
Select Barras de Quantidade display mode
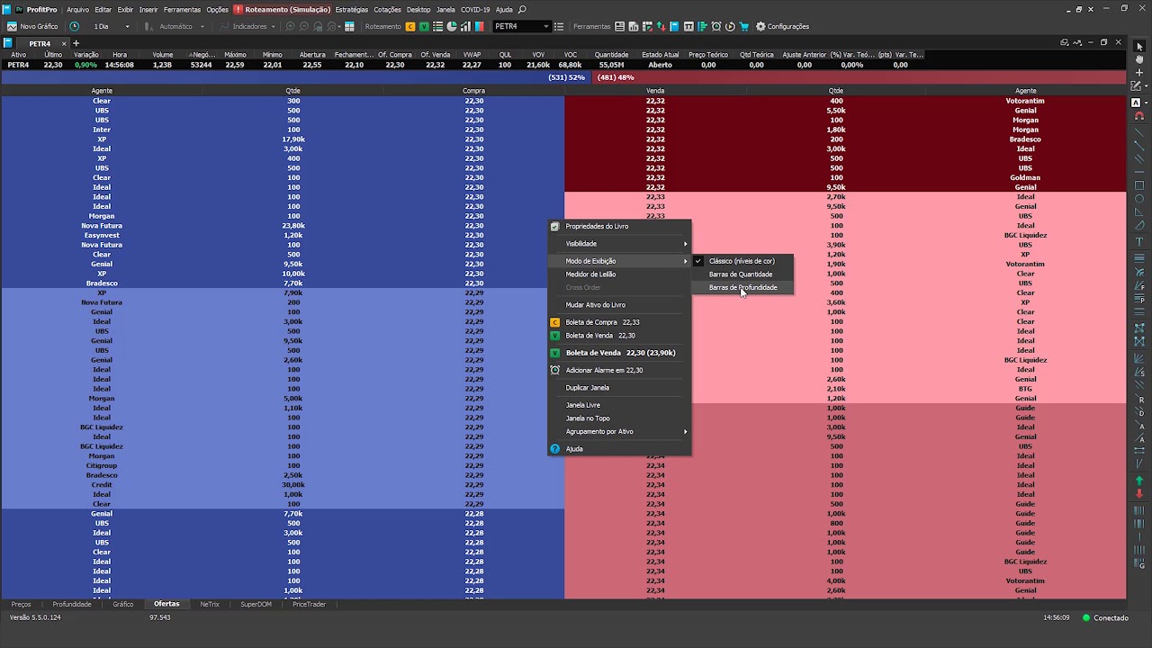(x=742, y=274)
